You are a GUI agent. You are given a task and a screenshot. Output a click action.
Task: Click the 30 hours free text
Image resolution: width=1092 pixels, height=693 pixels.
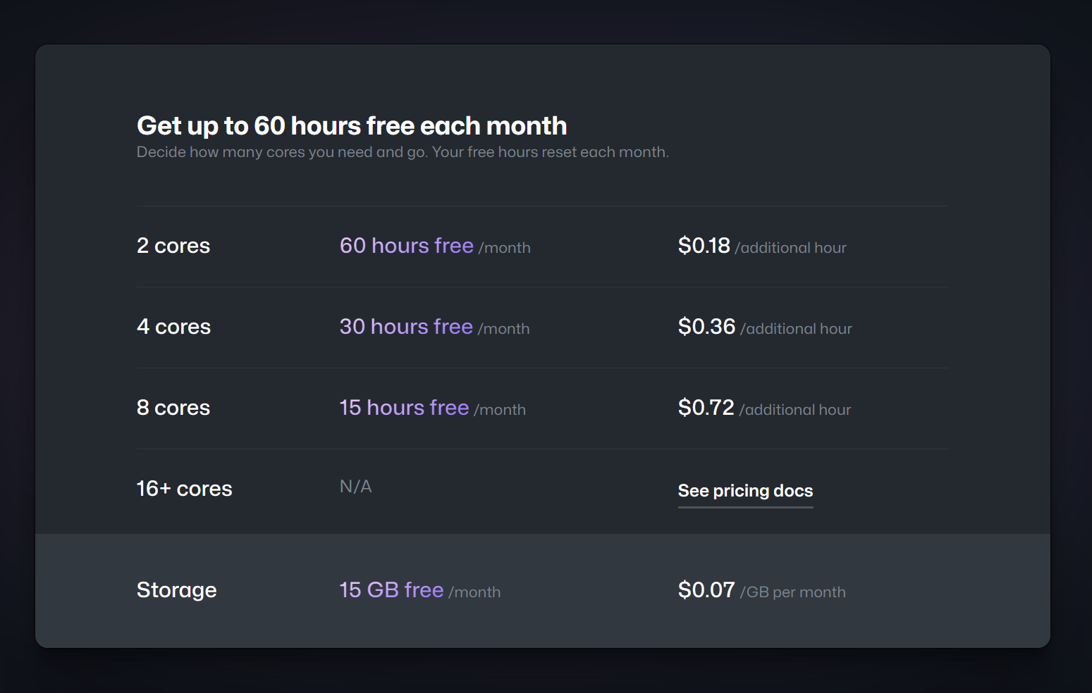point(405,327)
